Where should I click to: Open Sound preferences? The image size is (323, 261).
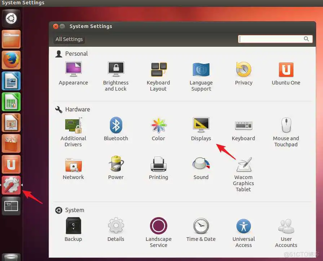[201, 167]
